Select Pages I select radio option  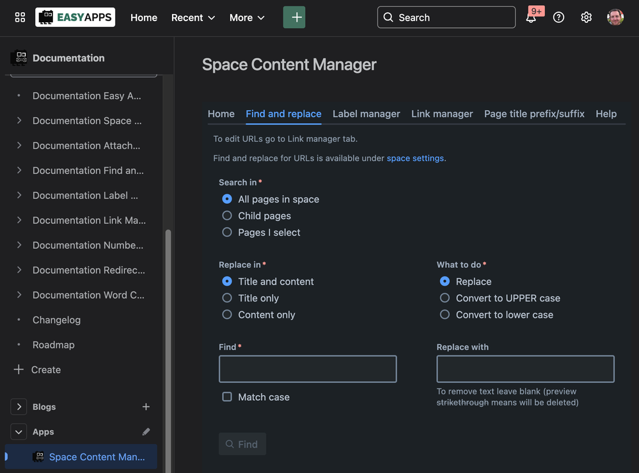pos(227,232)
